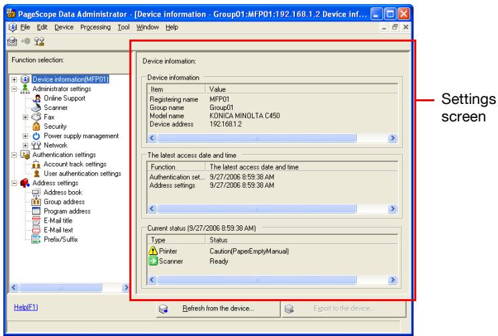Open the Window menu
This screenshot has width=498, height=336.
click(147, 27)
